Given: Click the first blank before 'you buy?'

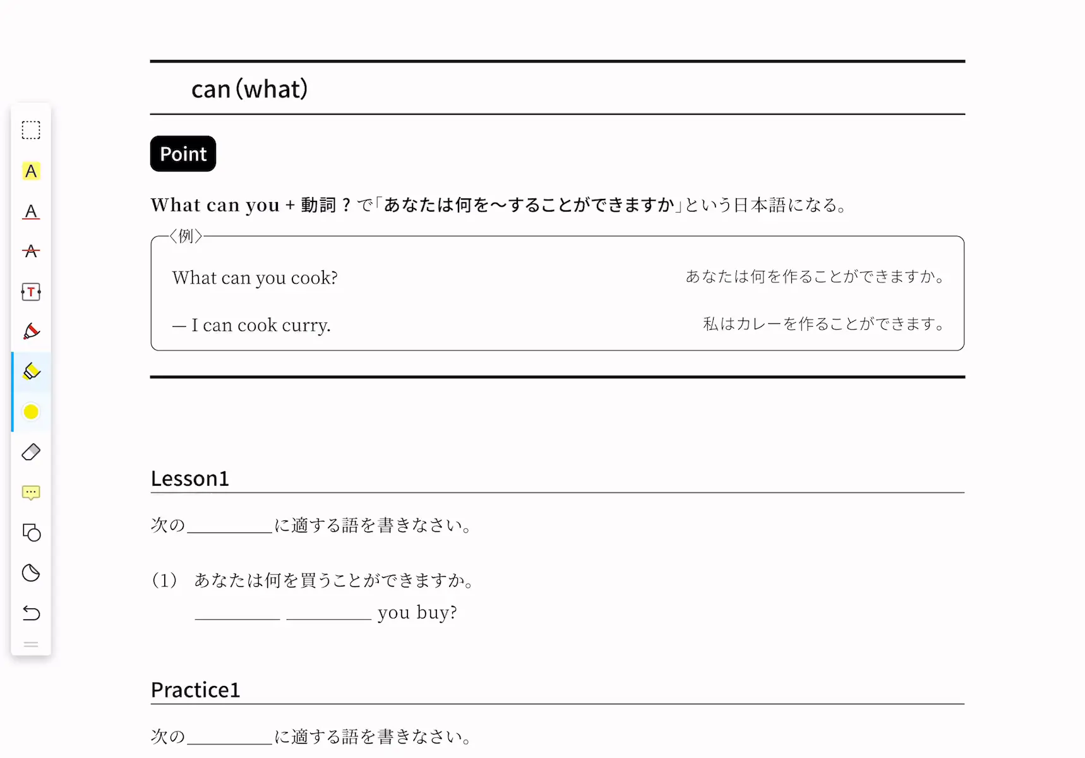Looking at the screenshot, I should [237, 613].
